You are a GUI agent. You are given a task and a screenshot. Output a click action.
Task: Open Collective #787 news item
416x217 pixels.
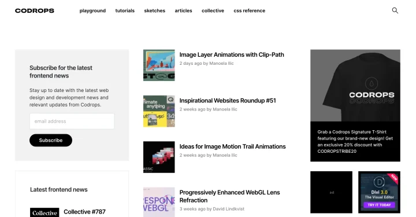click(x=84, y=212)
